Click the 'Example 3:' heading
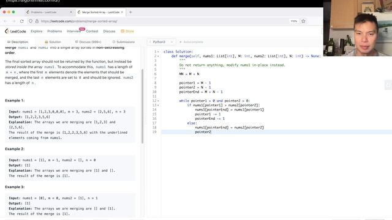Image resolution: width=392 pixels, height=220 pixels. [x=15, y=187]
